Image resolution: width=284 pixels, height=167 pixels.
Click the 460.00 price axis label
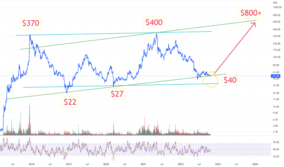click(277, 29)
